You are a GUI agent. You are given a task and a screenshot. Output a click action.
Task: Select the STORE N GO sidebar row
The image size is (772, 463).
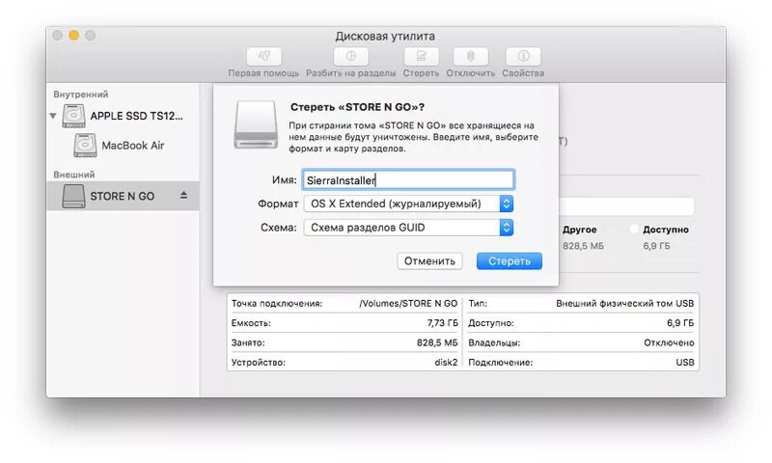click(124, 196)
